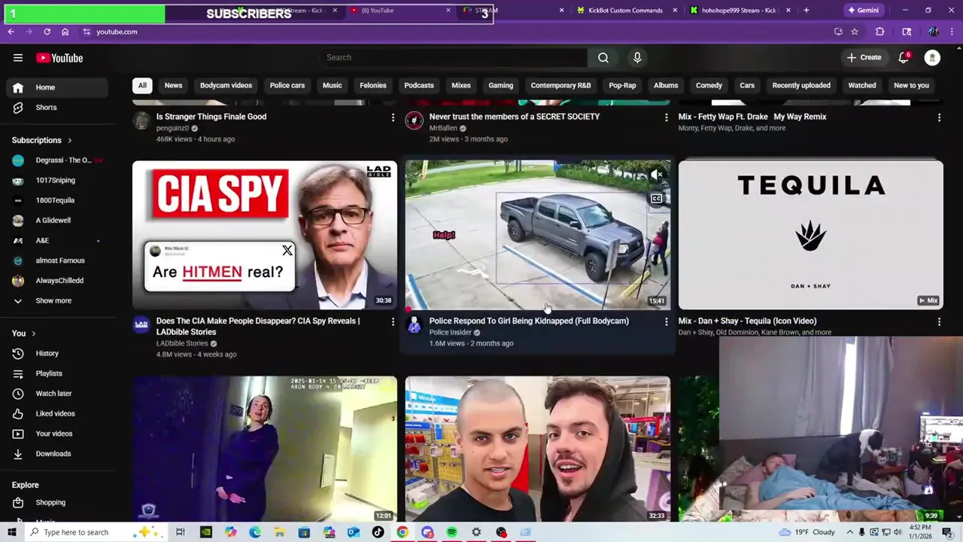Select the News filter chip
The height and width of the screenshot is (542, 963).
[173, 85]
